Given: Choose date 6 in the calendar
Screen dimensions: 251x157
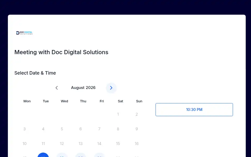Looking at the screenshot, I should click(x=81, y=129).
